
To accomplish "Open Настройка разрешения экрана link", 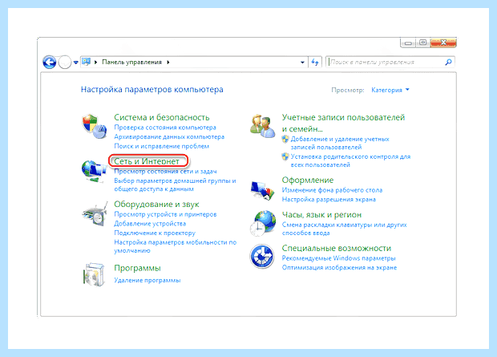I will pos(329,200).
